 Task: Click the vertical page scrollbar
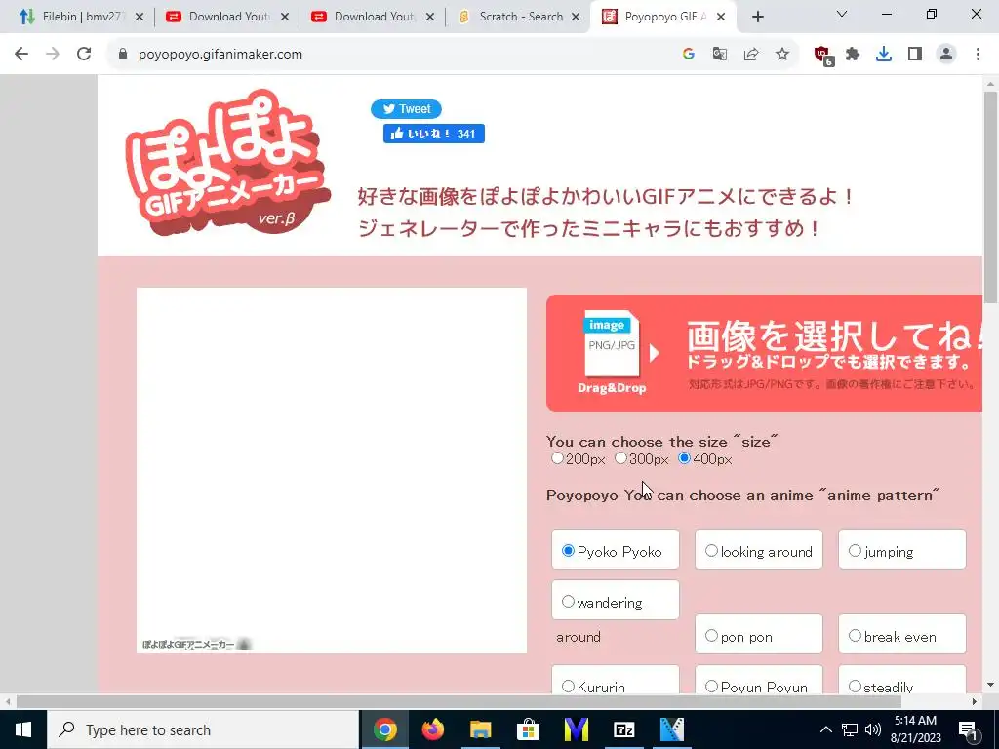point(990,197)
